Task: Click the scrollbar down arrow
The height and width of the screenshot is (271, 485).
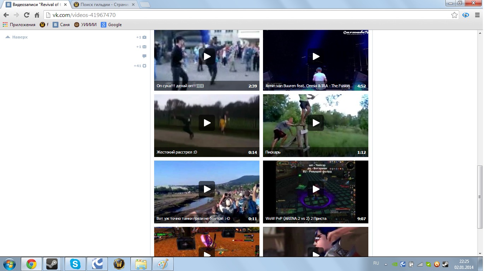Action: pos(480,253)
